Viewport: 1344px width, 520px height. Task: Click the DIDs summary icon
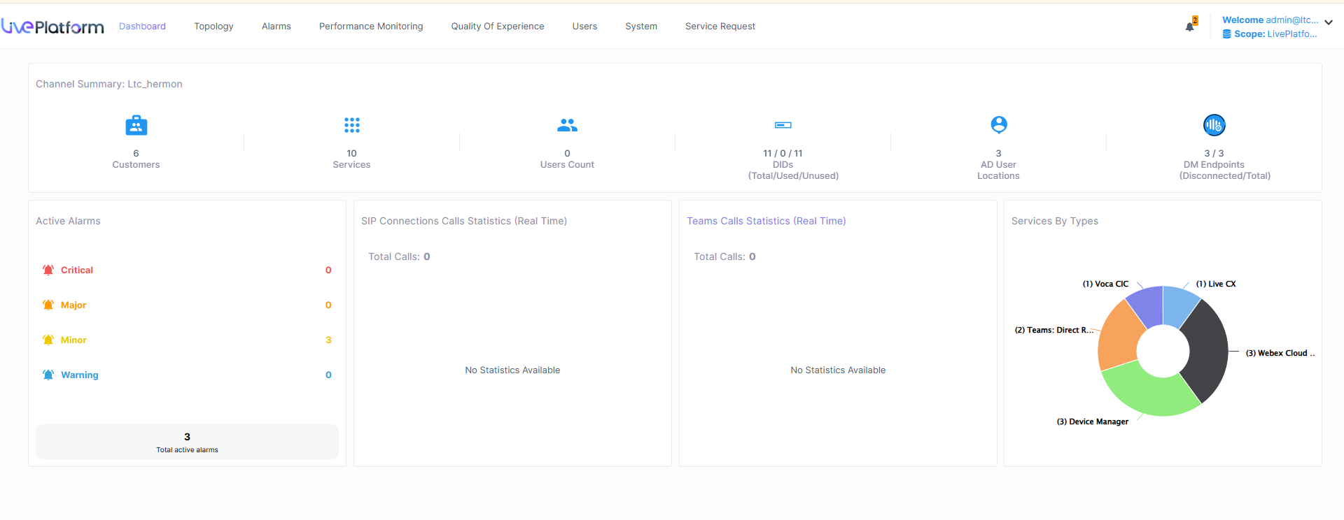coord(783,125)
